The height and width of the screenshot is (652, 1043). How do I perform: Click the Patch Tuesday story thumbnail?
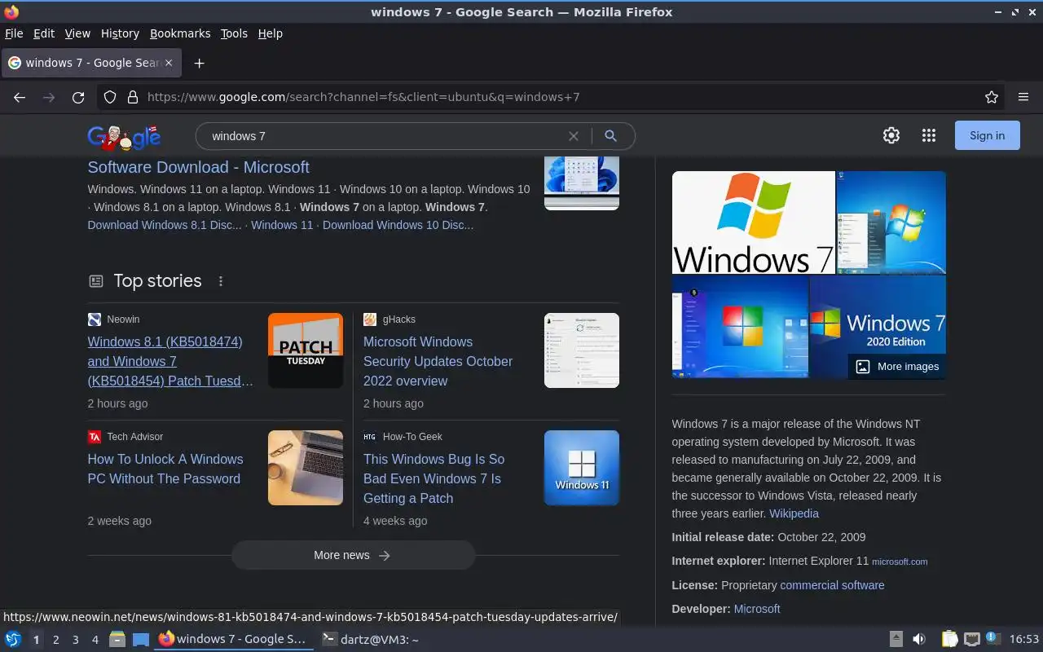(x=306, y=350)
